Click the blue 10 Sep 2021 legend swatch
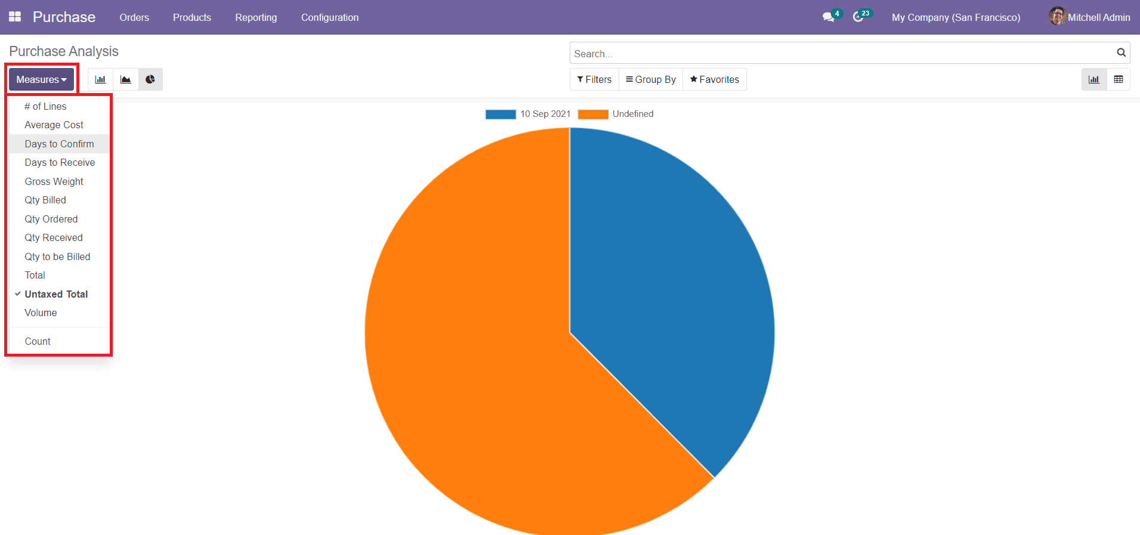The height and width of the screenshot is (535, 1140). (x=501, y=115)
